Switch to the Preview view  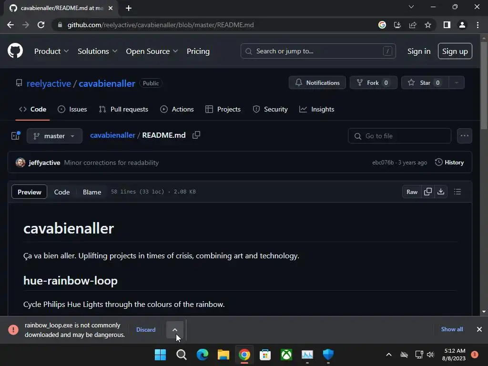pyautogui.click(x=29, y=192)
